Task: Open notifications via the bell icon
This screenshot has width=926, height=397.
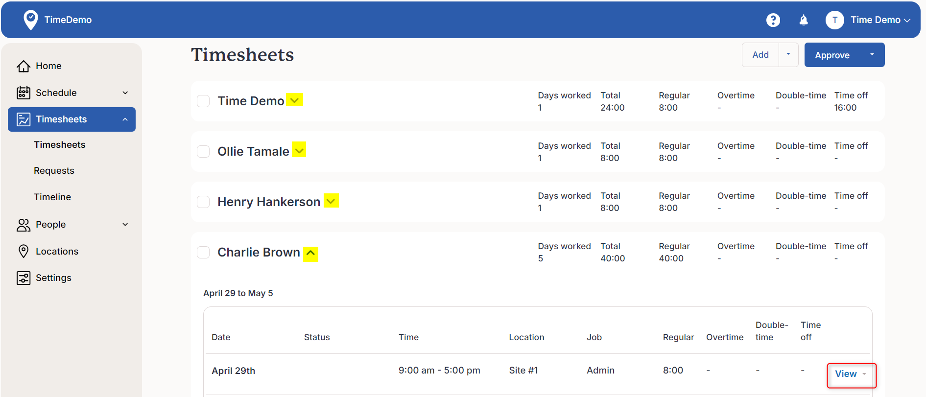Action: click(804, 20)
